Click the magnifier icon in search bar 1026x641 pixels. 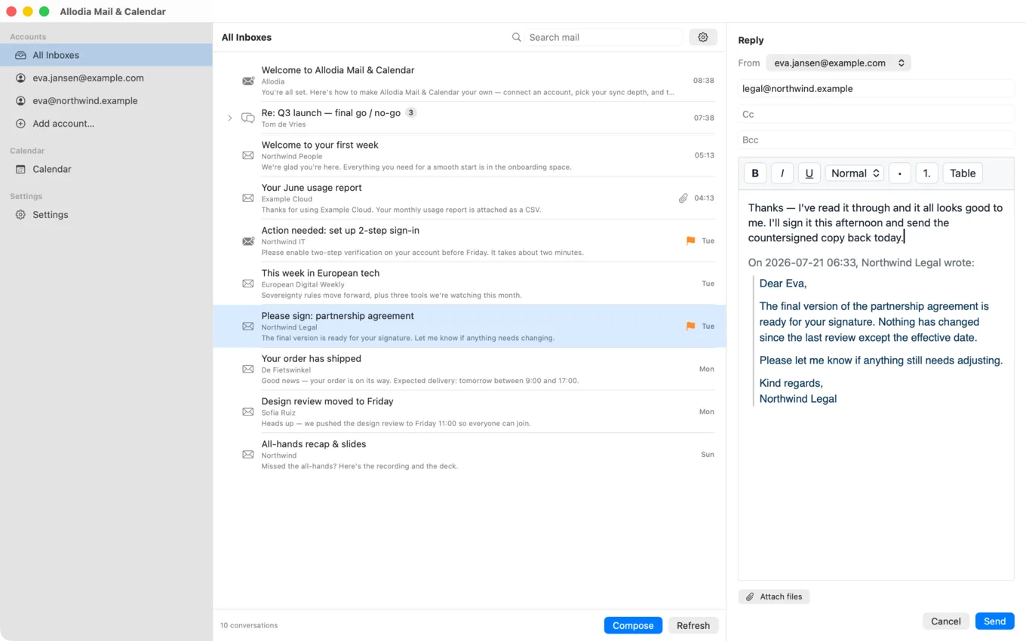pos(517,37)
